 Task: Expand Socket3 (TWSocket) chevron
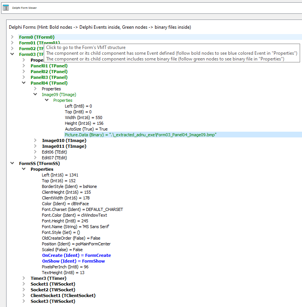[24, 301]
